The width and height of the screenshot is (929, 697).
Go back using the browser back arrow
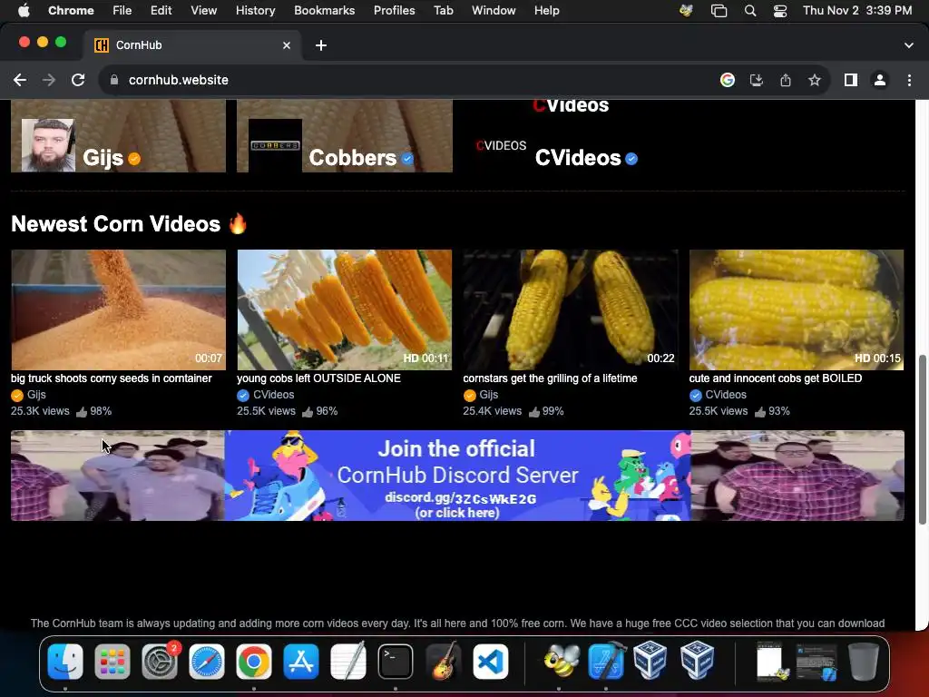point(20,80)
